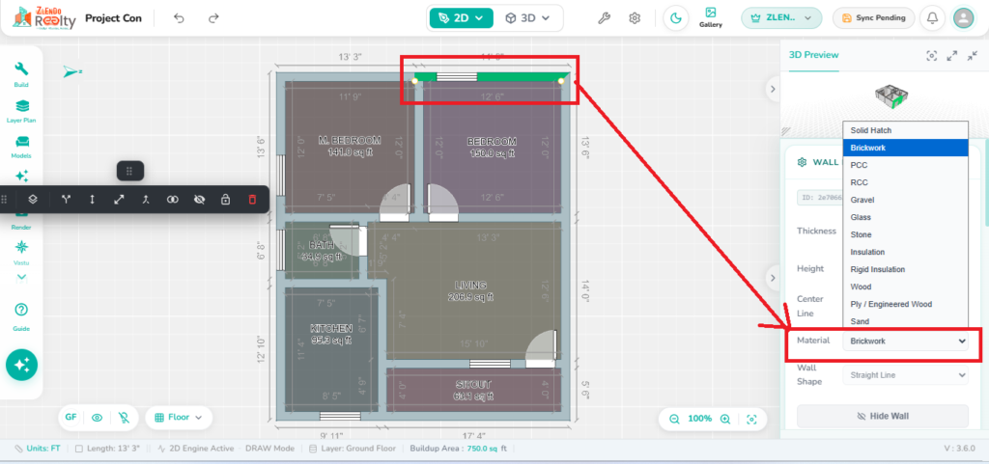Click the north compass arrow on canvas
The width and height of the screenshot is (989, 464).
pos(71,71)
